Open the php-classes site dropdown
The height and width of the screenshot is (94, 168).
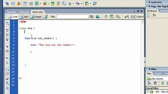[157, 79]
